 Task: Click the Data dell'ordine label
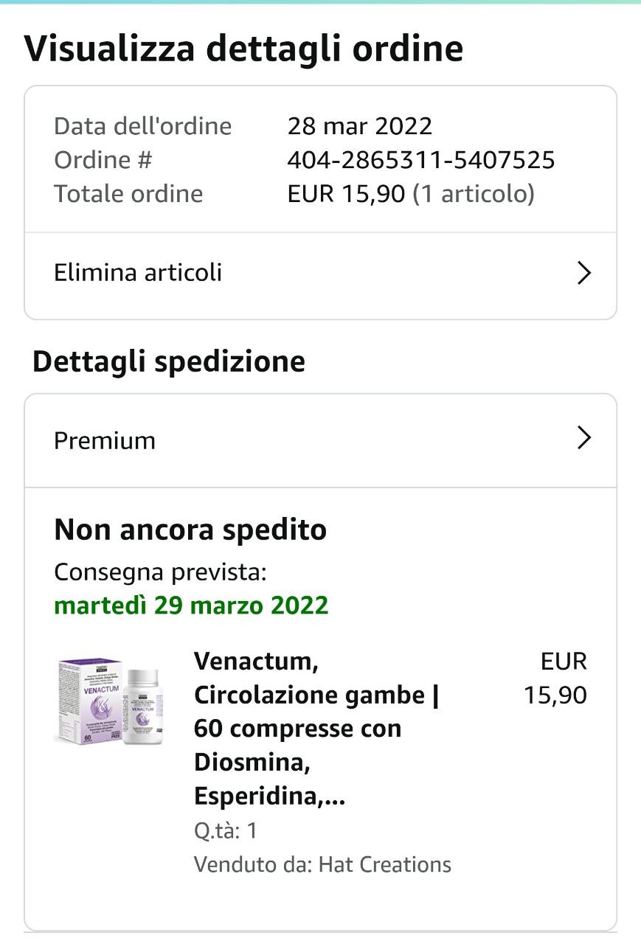click(142, 126)
